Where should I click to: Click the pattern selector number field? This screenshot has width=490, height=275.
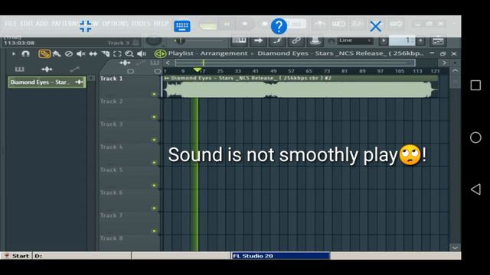pyautogui.click(x=401, y=40)
